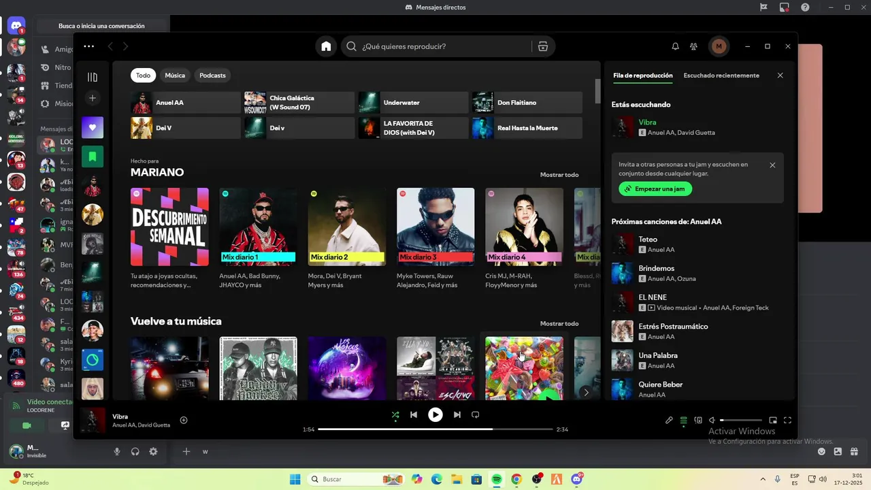Turn on Discord camera
The height and width of the screenshot is (490, 871).
coord(27,425)
